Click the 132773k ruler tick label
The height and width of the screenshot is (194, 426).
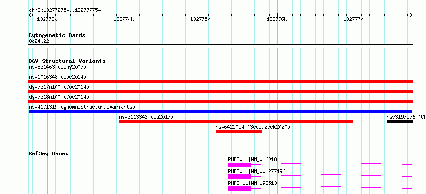pyautogui.click(x=47, y=19)
